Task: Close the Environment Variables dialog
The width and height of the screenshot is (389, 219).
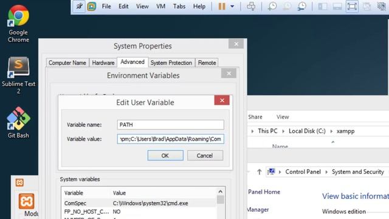Action: point(229,73)
